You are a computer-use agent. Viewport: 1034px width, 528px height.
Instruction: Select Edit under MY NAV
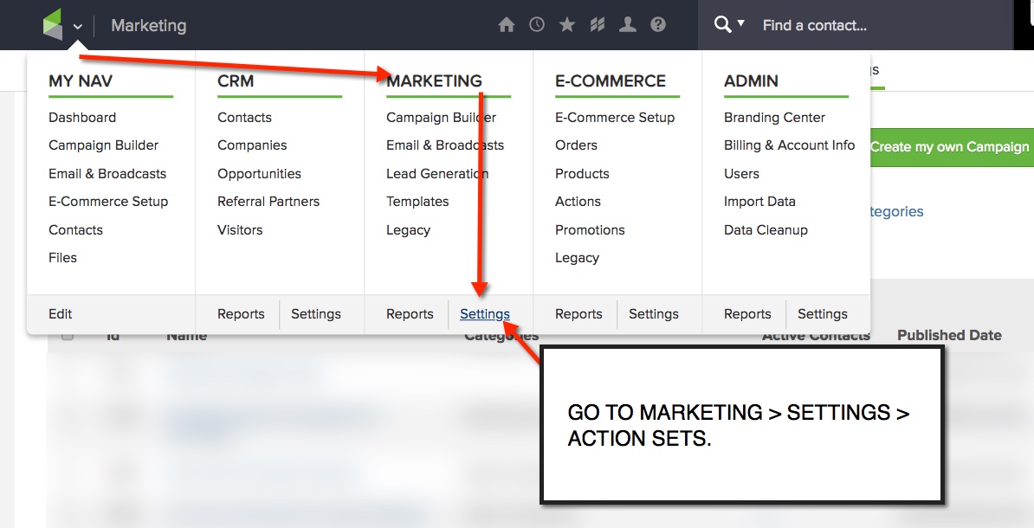click(60, 313)
